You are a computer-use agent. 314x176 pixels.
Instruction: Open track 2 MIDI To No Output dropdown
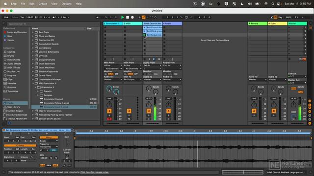(x=132, y=79)
